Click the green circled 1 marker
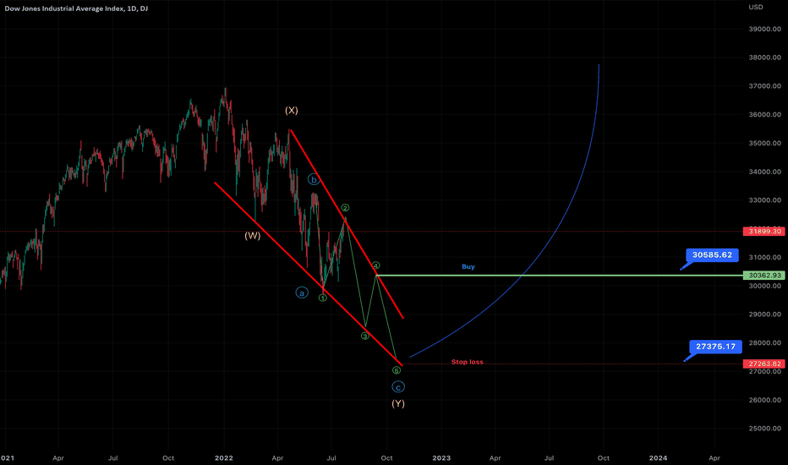Image resolution: width=788 pixels, height=465 pixels. pyautogui.click(x=323, y=298)
